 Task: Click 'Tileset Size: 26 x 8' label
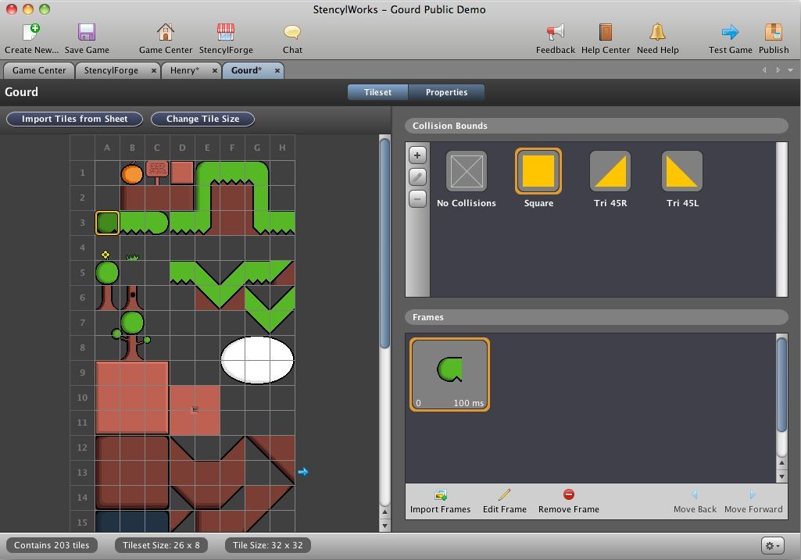tap(161, 545)
